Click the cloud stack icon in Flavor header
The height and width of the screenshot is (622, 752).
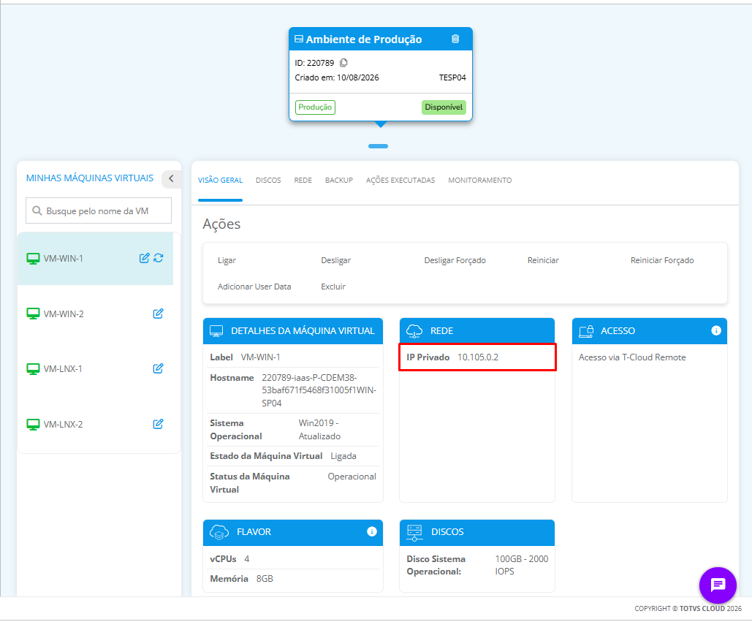[x=219, y=532]
